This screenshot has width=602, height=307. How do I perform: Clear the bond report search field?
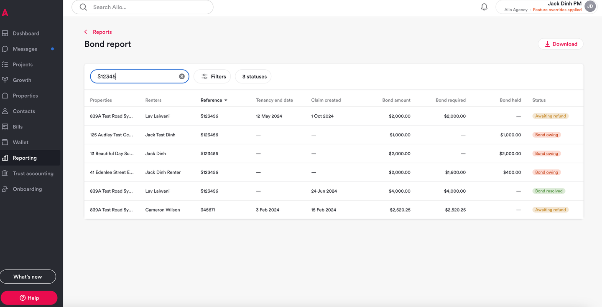(x=182, y=76)
